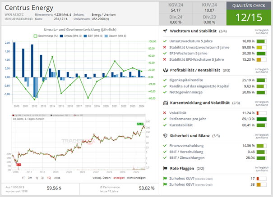Click checkmark next to Nettogewinnmarge
Screen dimensions: 273x197
point(165,92)
